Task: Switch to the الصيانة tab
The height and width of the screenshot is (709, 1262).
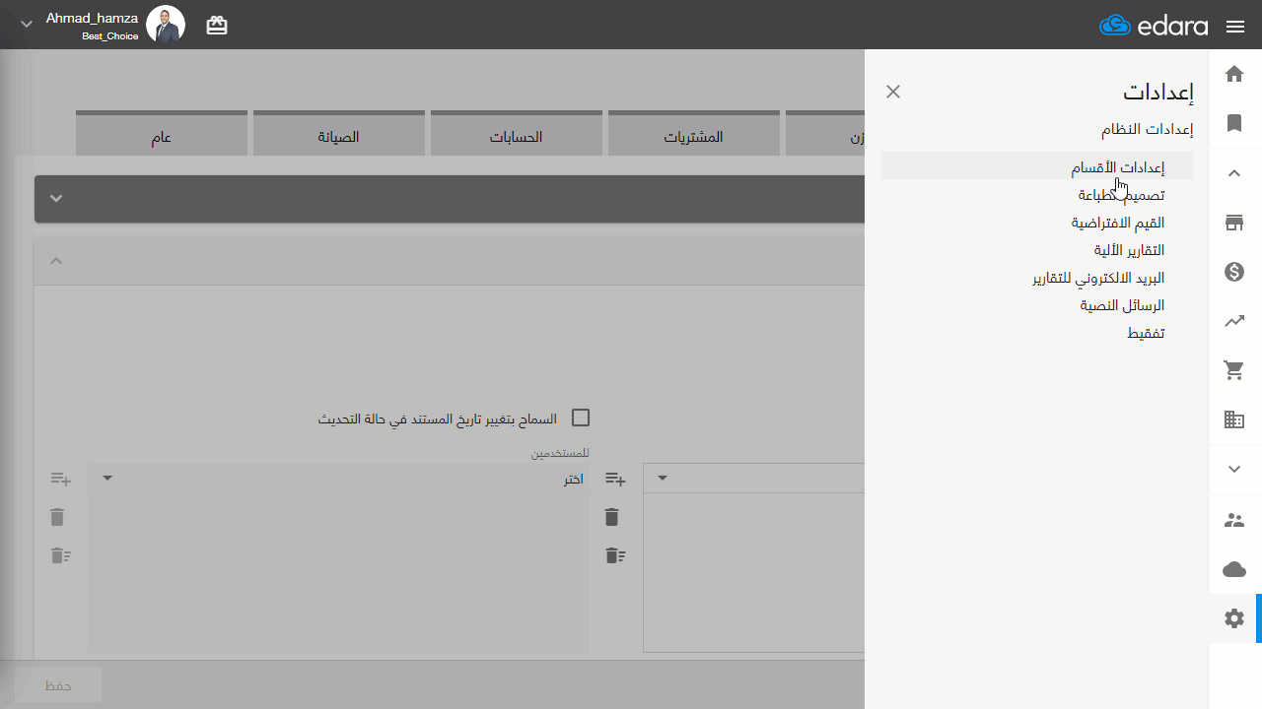Action: (339, 134)
